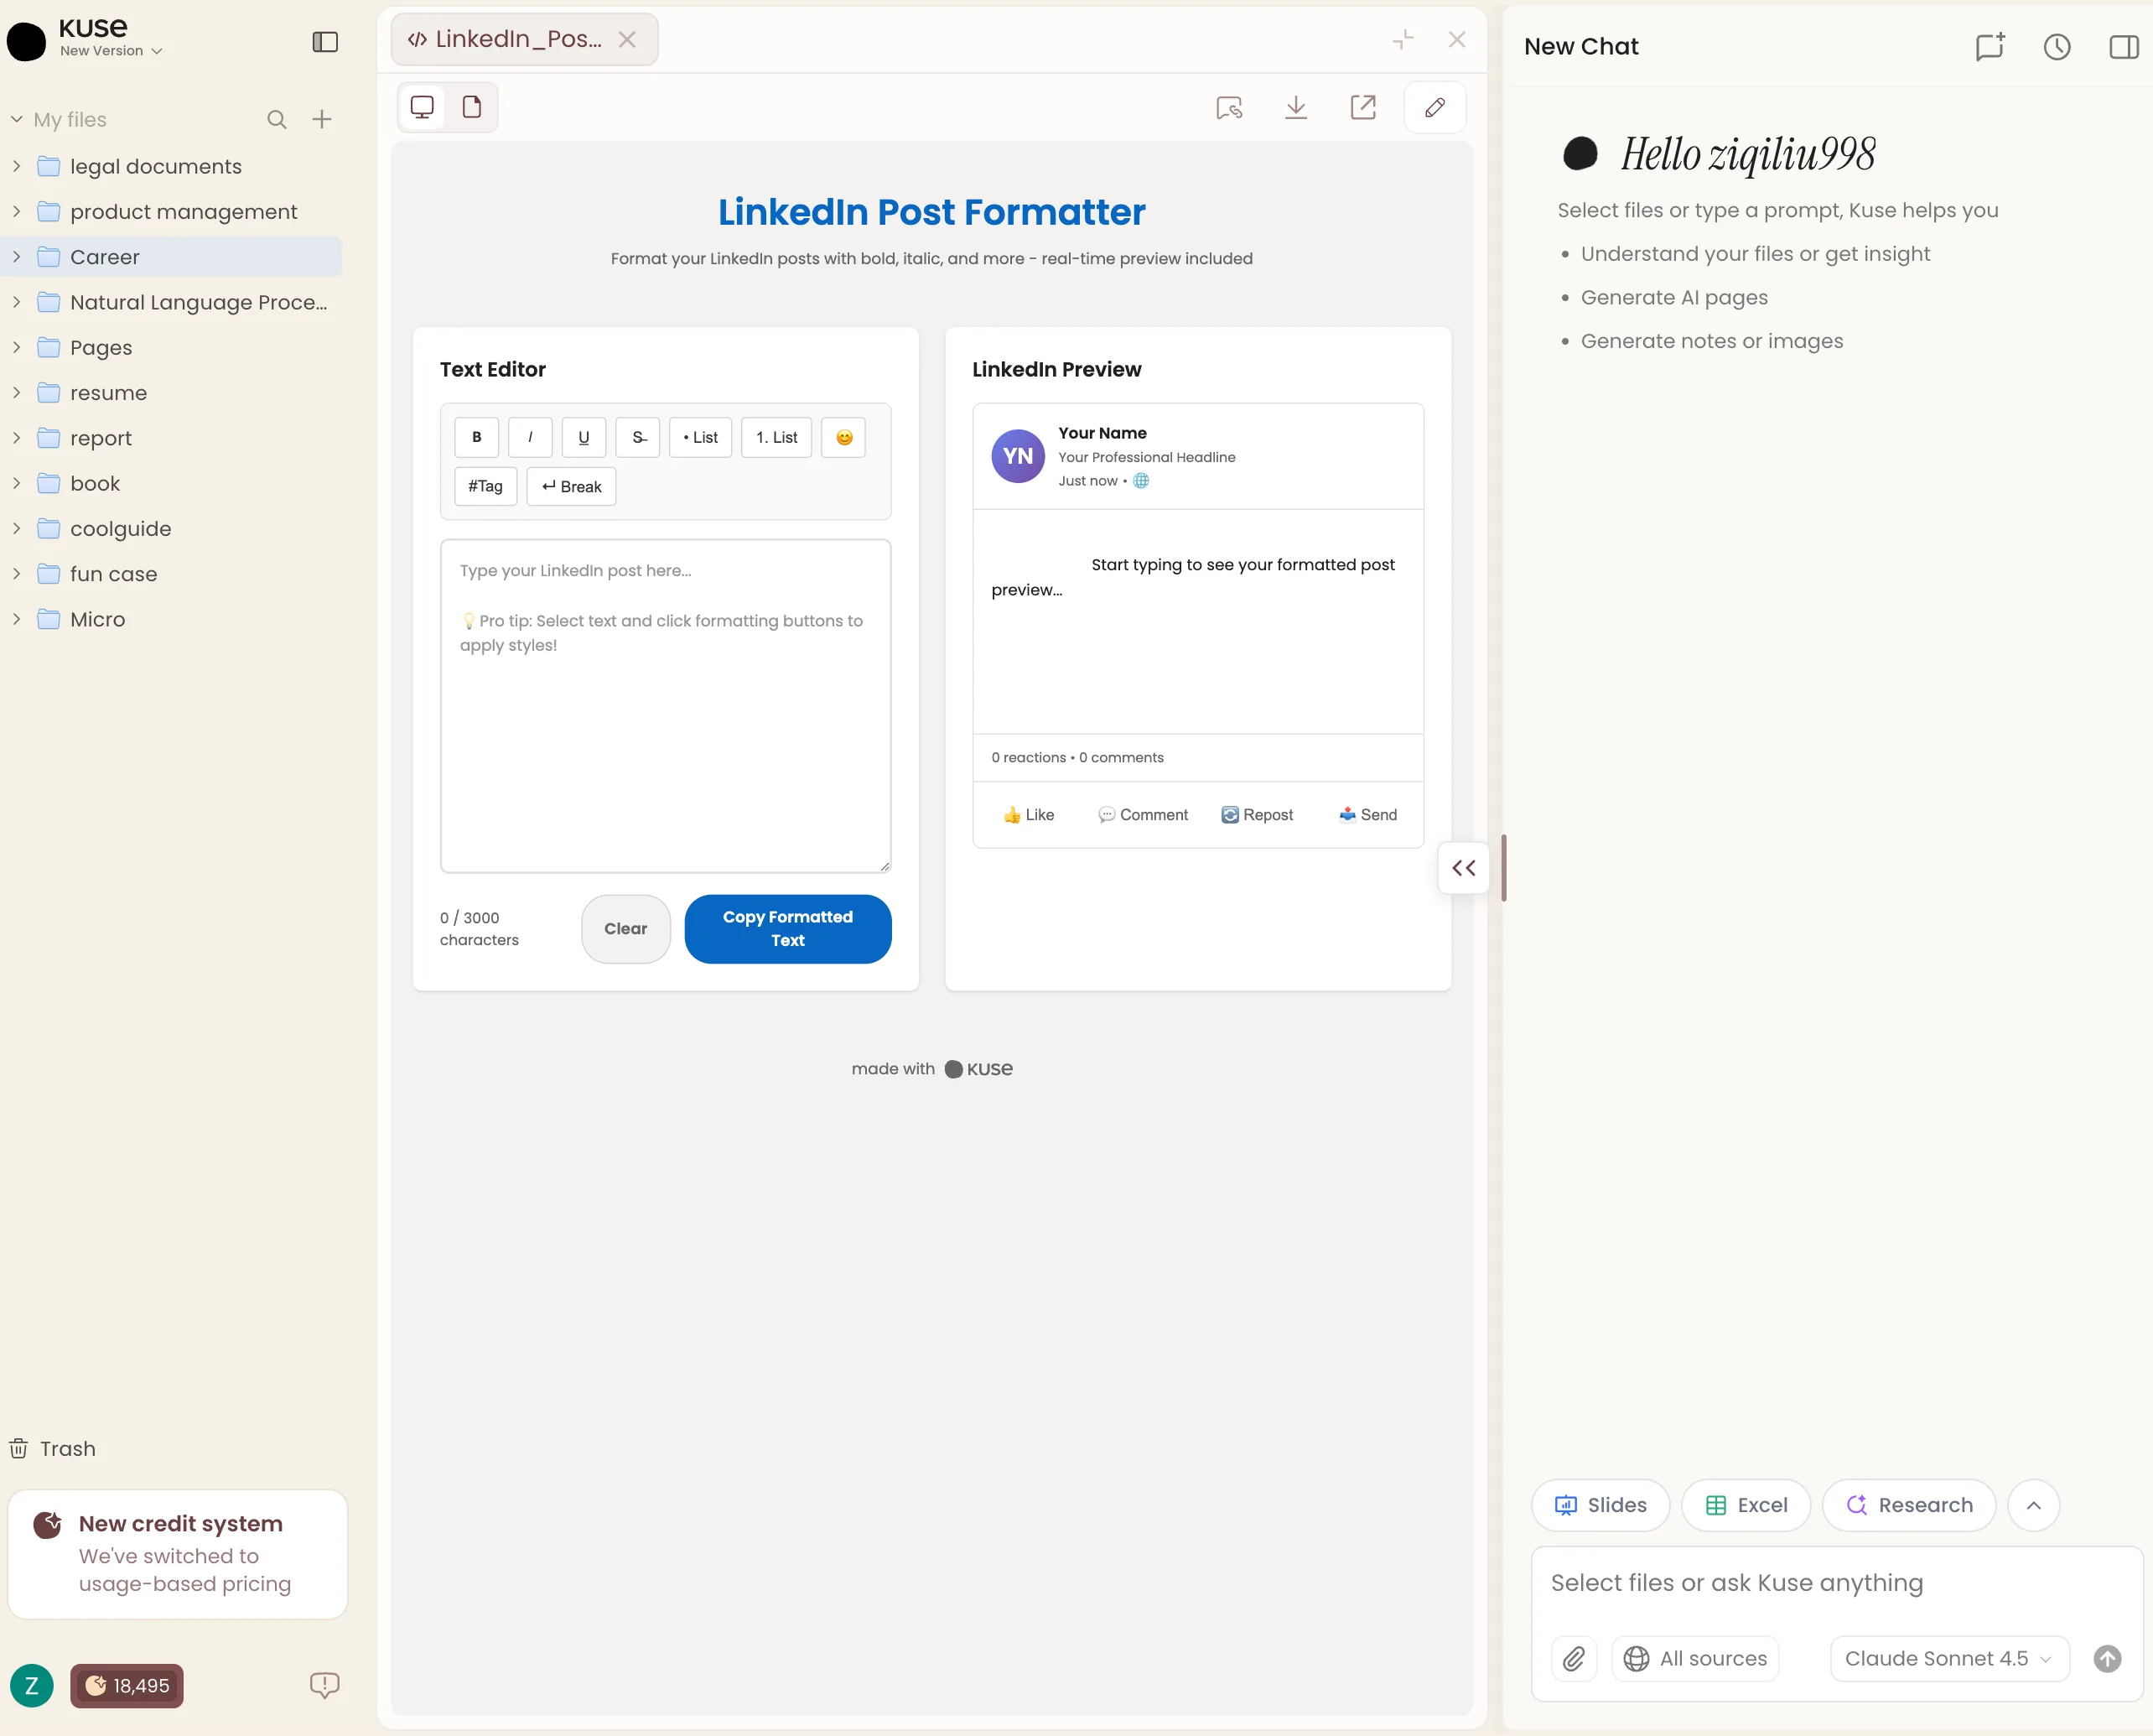
Task: Open the Claude Sonnet 4.5 model dropdown
Action: click(1948, 1659)
